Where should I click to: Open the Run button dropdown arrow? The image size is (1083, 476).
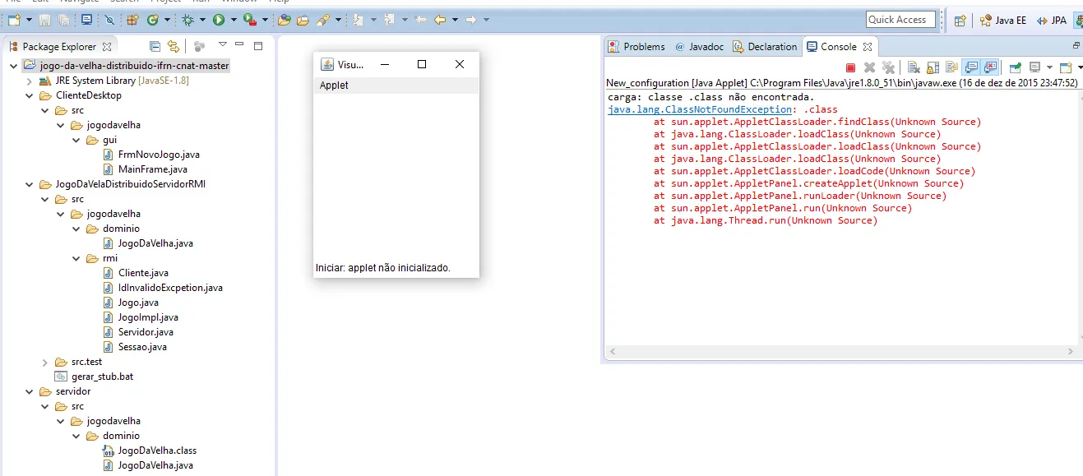coord(234,20)
